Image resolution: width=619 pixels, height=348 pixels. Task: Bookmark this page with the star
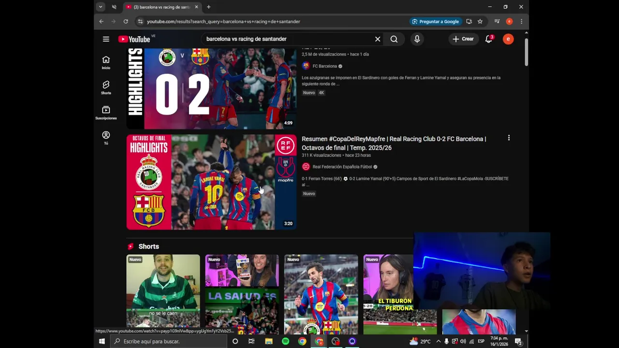coord(480,21)
